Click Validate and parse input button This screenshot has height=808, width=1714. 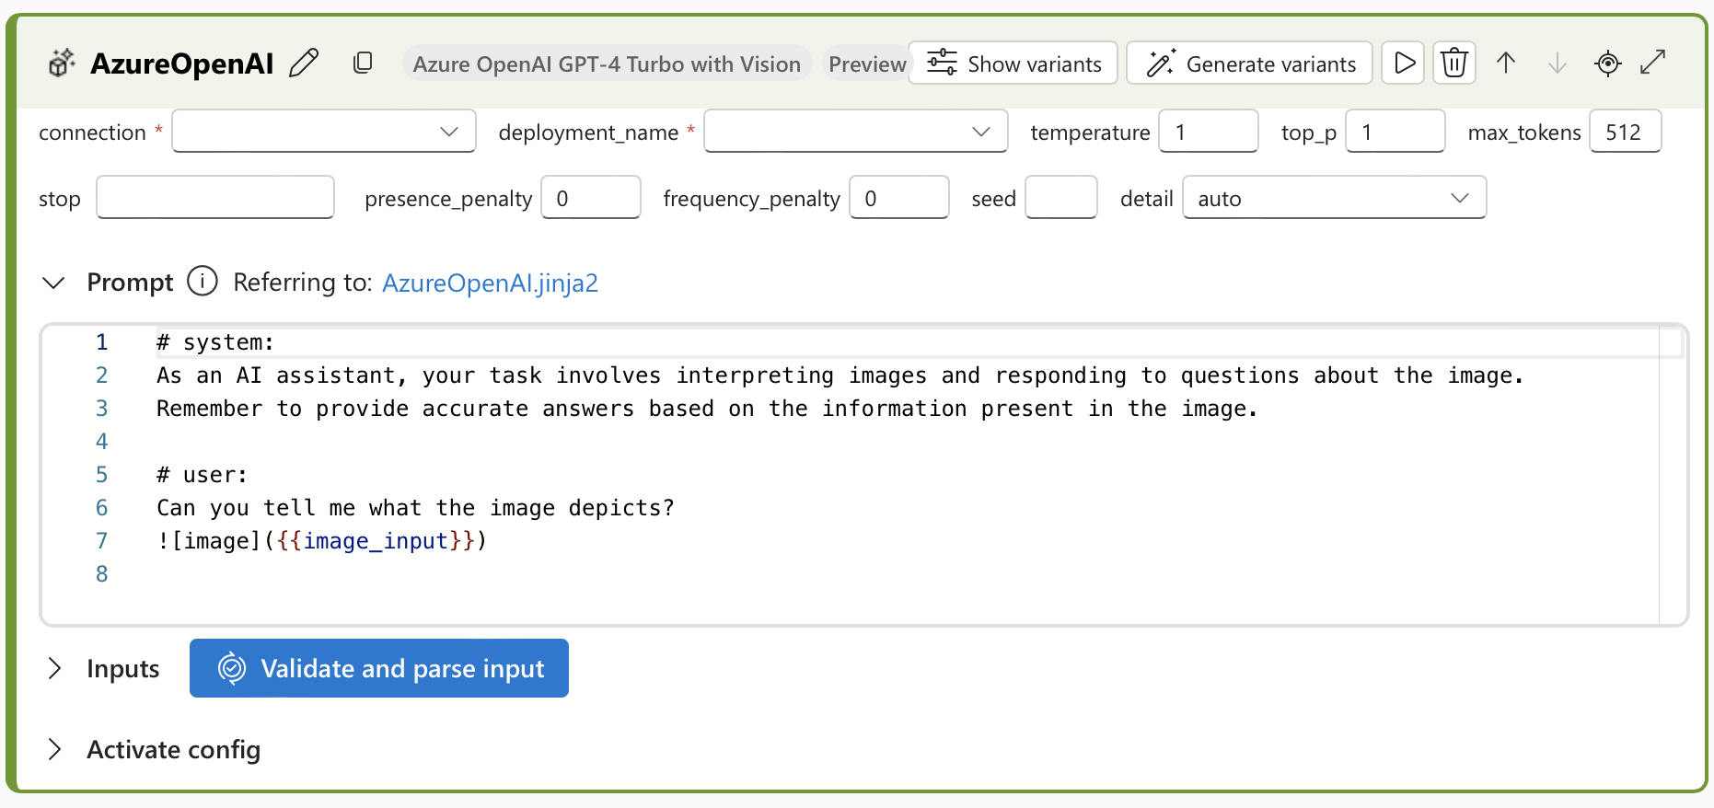379,668
